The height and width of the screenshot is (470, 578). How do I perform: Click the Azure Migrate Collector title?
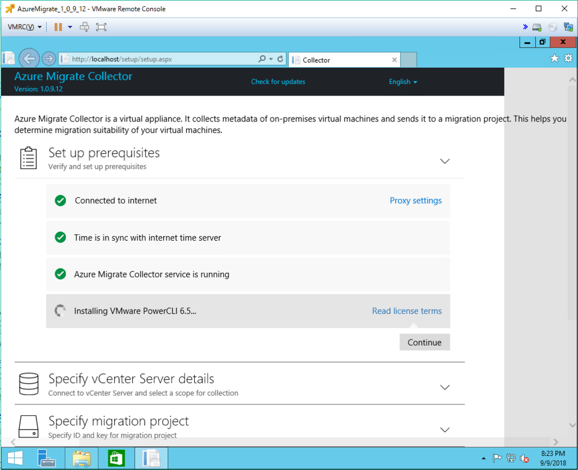73,76
